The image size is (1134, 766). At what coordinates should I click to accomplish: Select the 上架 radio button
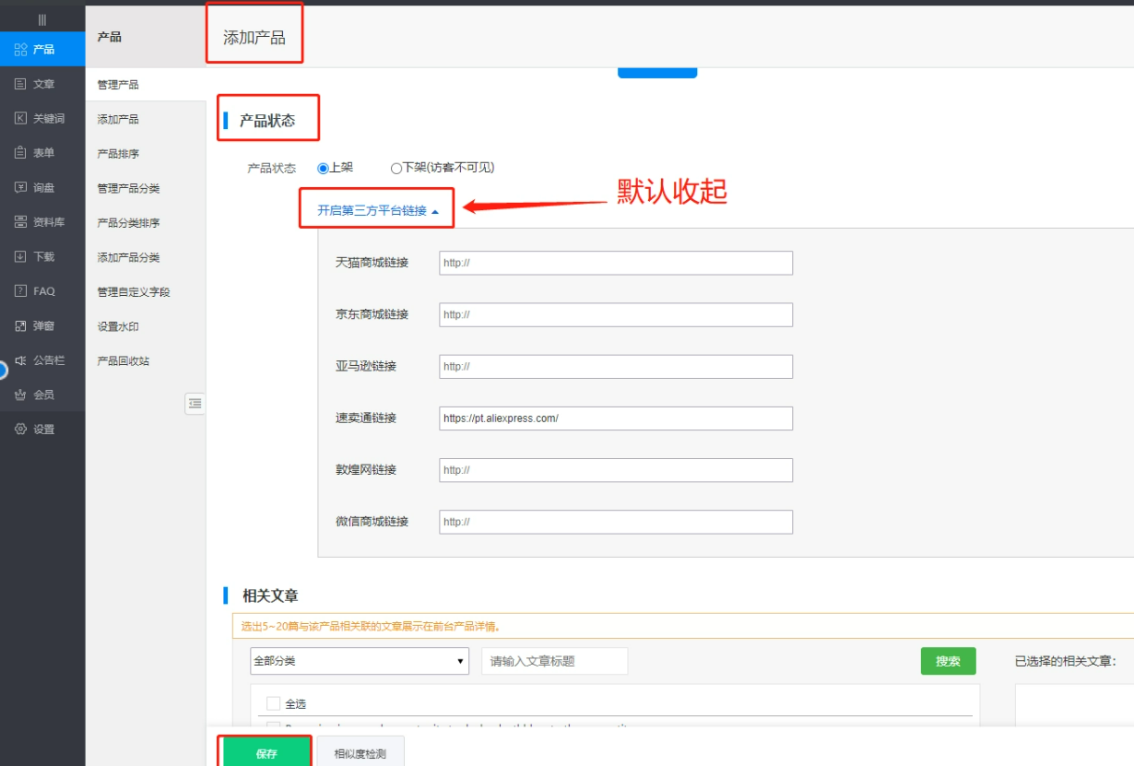(x=323, y=168)
